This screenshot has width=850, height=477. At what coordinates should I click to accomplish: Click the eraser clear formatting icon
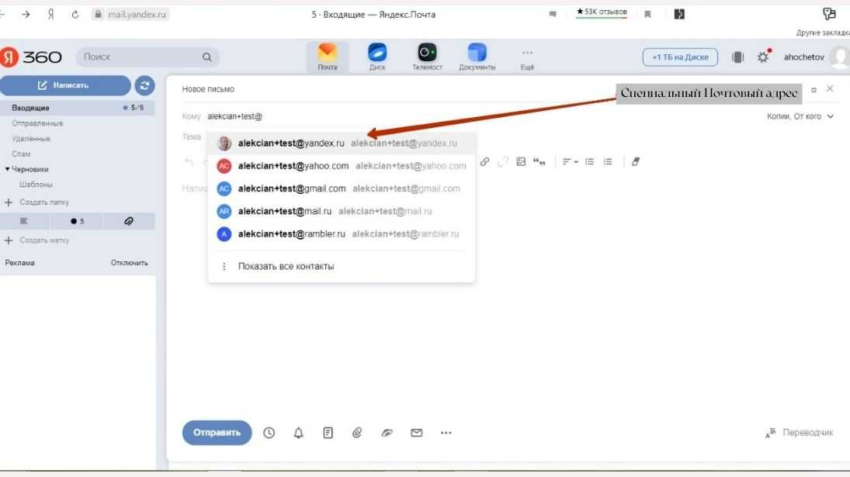coord(636,161)
